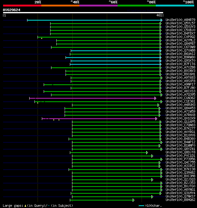
Task: Select hit label UniRef100_A3IRC2
Action: point(180,166)
